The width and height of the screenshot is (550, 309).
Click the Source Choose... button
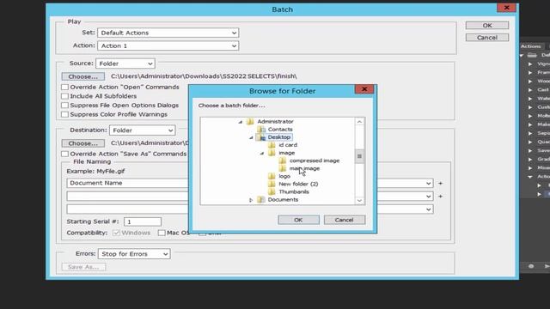tap(83, 76)
